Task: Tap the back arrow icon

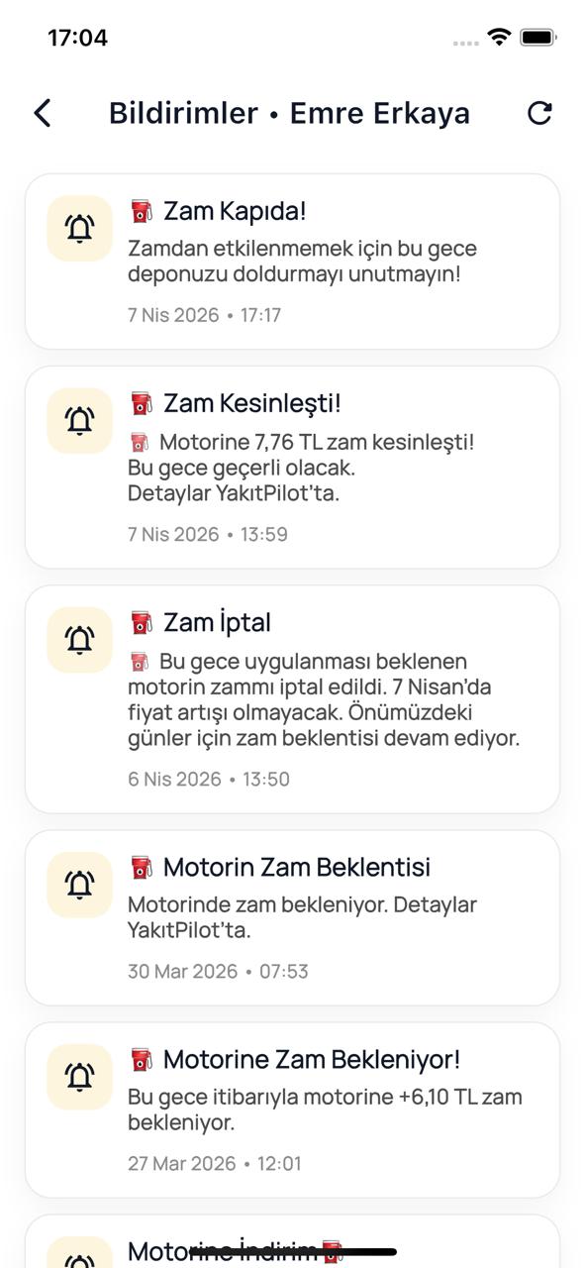Action: tap(42, 113)
